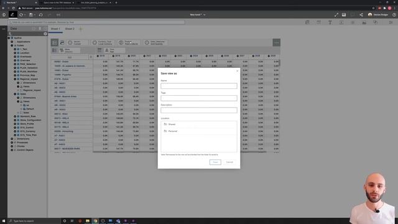
Task: Switch to the Sheet 2 tab
Action: pos(70,29)
